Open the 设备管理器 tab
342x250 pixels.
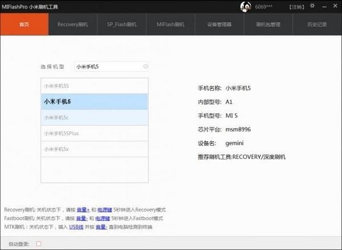pos(219,24)
